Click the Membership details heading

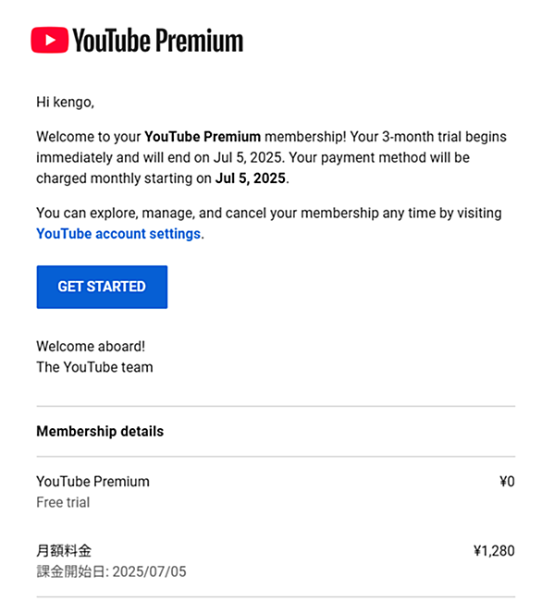click(x=100, y=431)
